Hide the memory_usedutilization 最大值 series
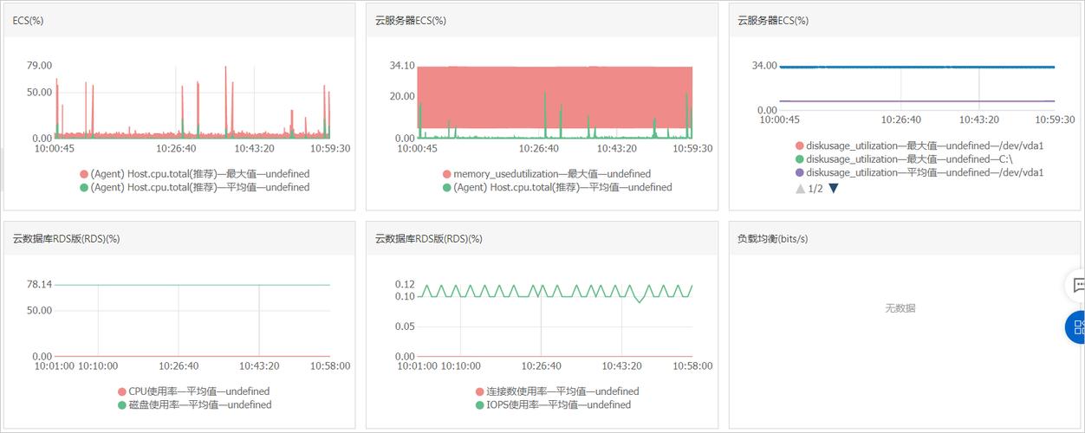This screenshot has height=433, width=1085. pos(546,174)
